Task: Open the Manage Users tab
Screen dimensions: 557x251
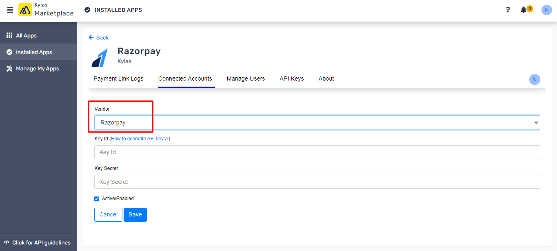Action: [x=246, y=79]
